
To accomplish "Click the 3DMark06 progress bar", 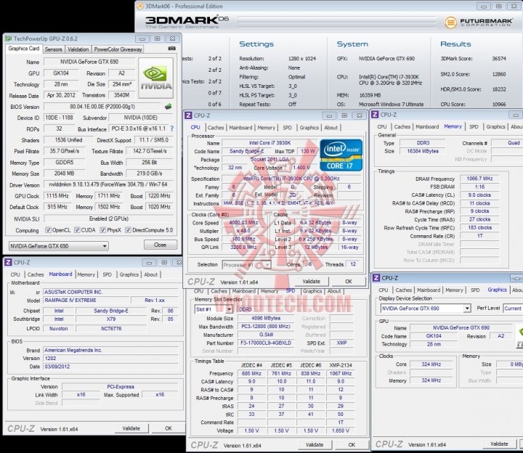I will click(337, 23).
